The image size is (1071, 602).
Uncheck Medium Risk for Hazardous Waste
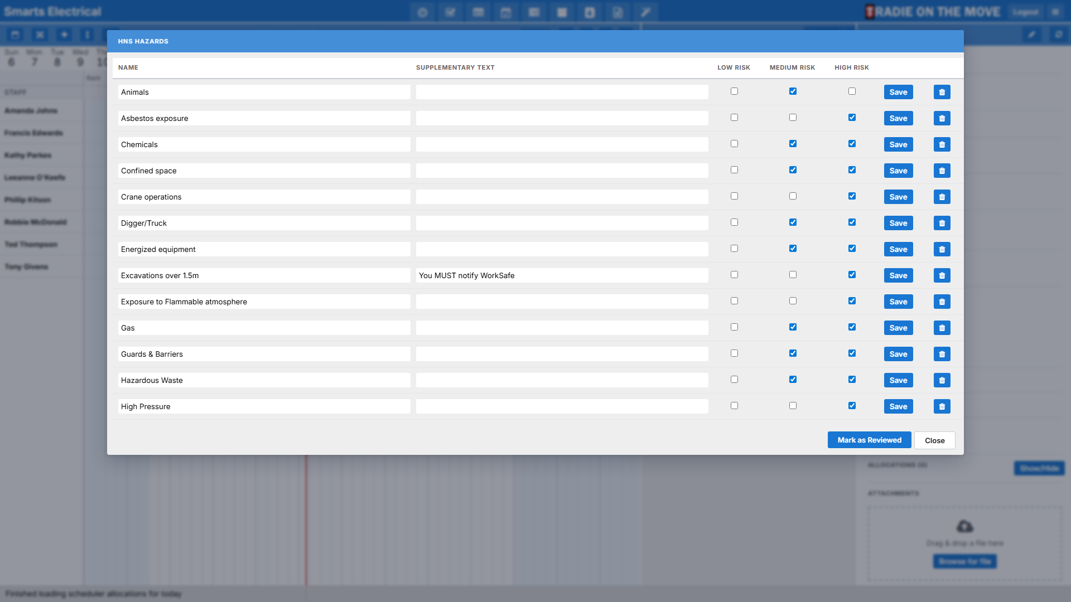pyautogui.click(x=793, y=380)
